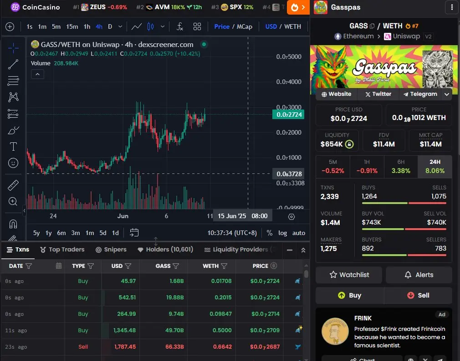The image size is (460, 361).
Task: Select the 1H price change tab
Action: [x=367, y=167]
